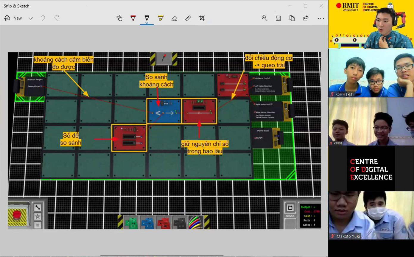The height and width of the screenshot is (257, 414).
Task: Click the Save as disk icon
Action: pyautogui.click(x=278, y=18)
